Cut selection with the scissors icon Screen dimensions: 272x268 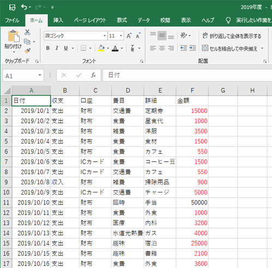coord(27,32)
